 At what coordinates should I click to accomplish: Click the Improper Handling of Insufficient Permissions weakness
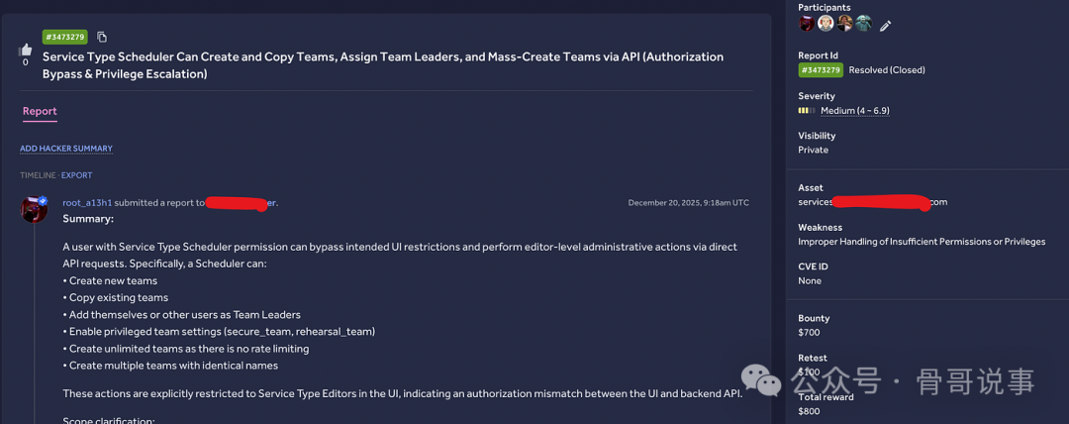tap(922, 241)
